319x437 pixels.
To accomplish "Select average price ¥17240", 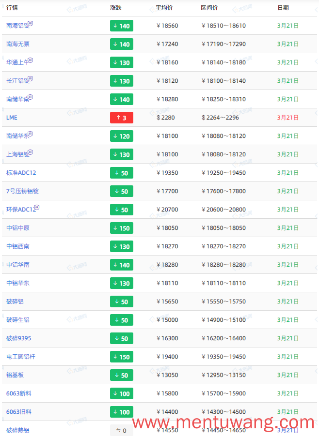I will (x=167, y=44).
